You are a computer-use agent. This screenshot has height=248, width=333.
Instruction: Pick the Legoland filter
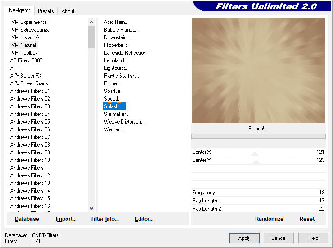tap(116, 60)
